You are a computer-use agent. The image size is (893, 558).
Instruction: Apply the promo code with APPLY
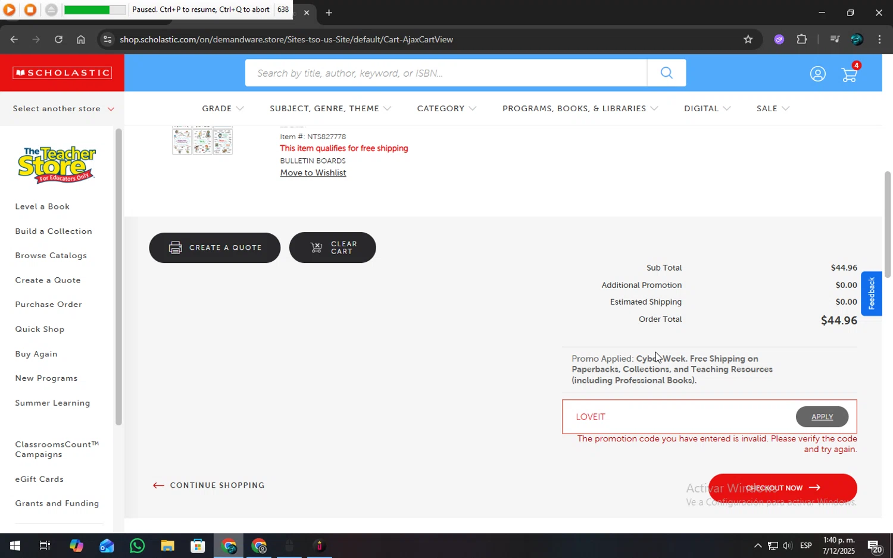coord(822,416)
